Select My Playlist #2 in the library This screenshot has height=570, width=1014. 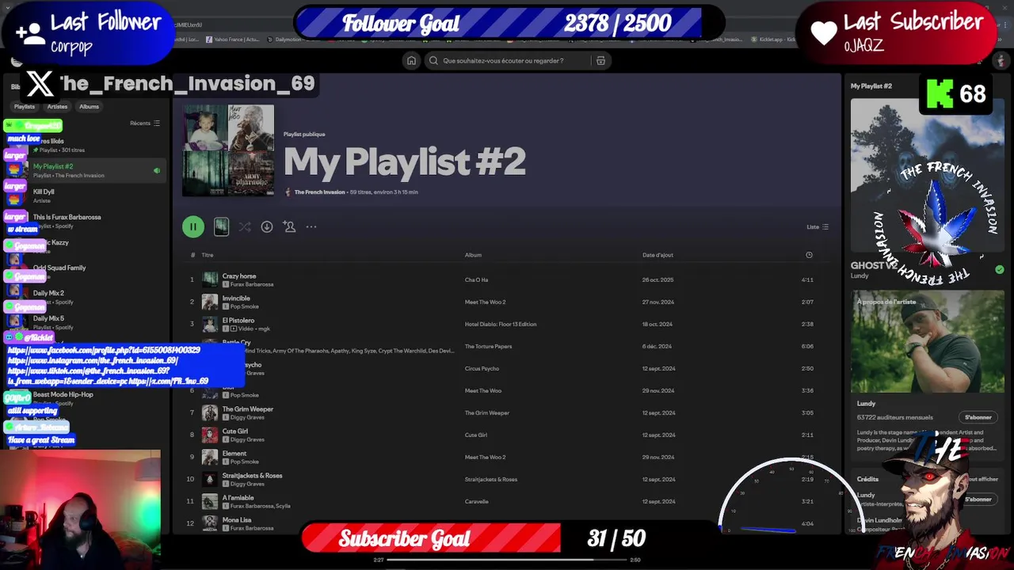tap(87, 170)
